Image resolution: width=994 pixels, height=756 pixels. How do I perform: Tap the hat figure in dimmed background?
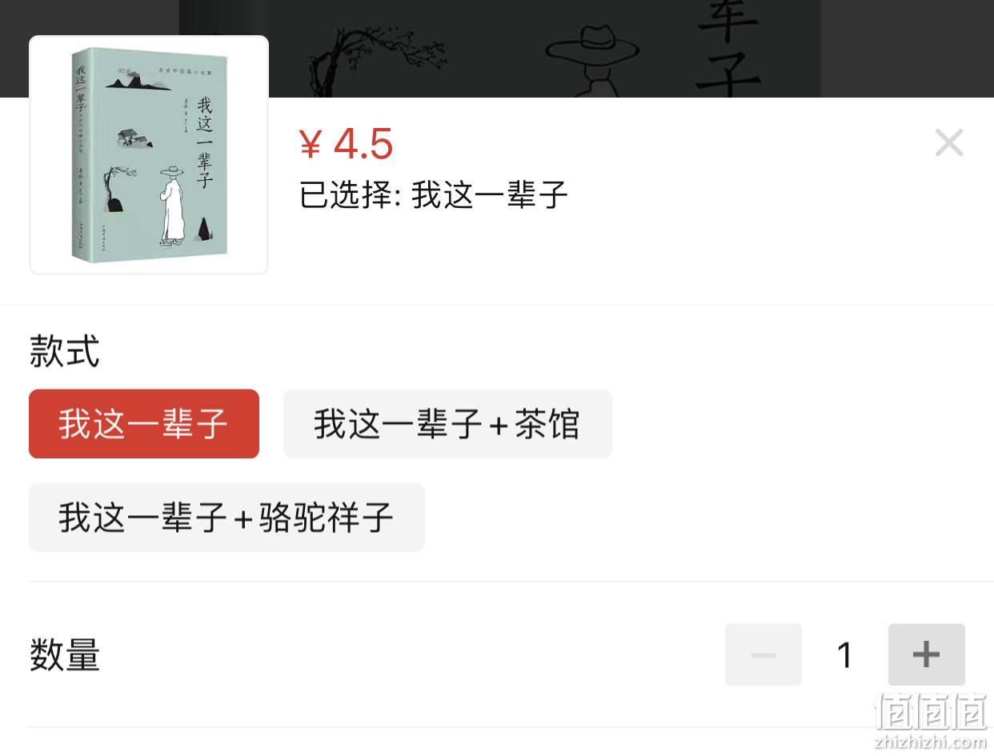(x=592, y=62)
